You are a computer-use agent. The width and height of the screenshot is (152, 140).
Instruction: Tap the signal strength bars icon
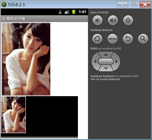coord(67,12)
